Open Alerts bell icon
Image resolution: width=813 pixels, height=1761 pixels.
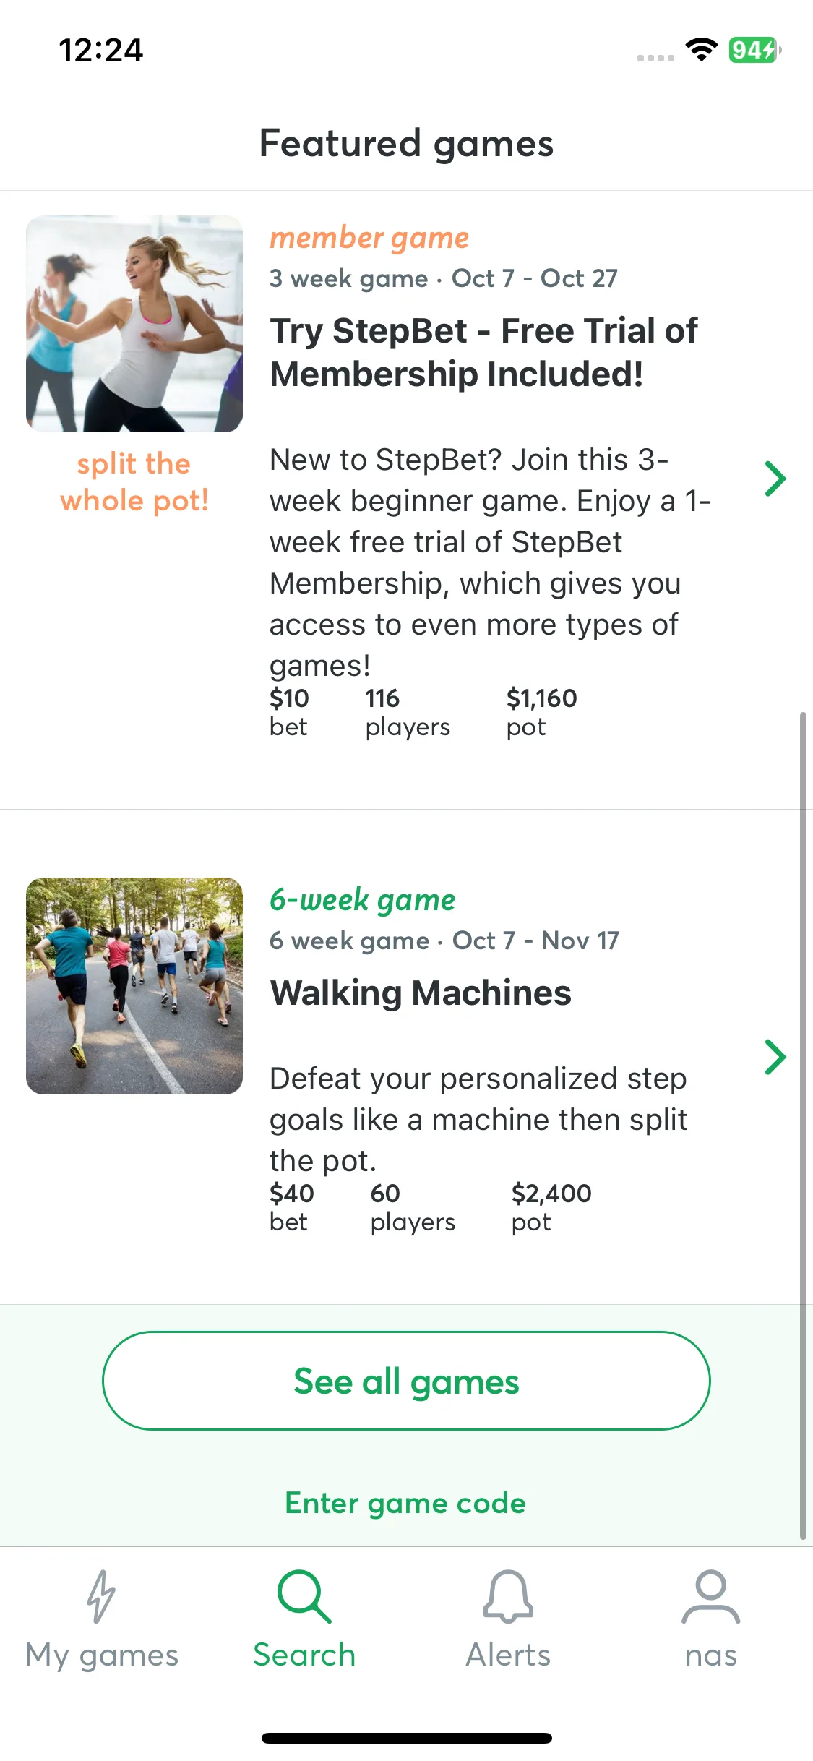[508, 1596]
